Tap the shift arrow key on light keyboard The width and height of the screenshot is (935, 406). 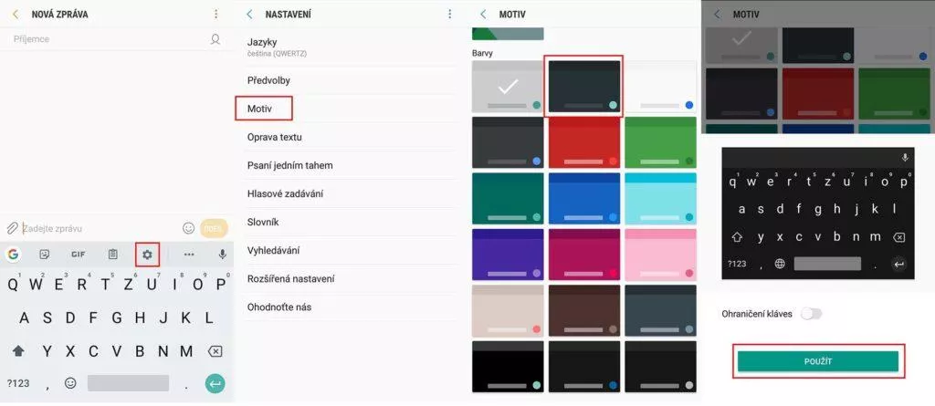(x=18, y=351)
